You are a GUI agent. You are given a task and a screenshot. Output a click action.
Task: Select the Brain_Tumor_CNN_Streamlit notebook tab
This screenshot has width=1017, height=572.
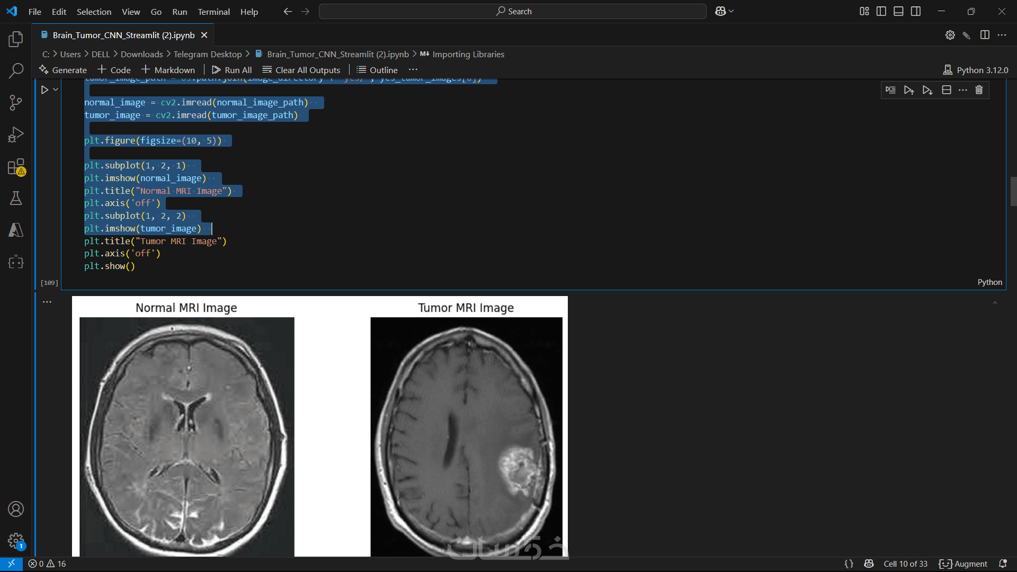coord(123,35)
